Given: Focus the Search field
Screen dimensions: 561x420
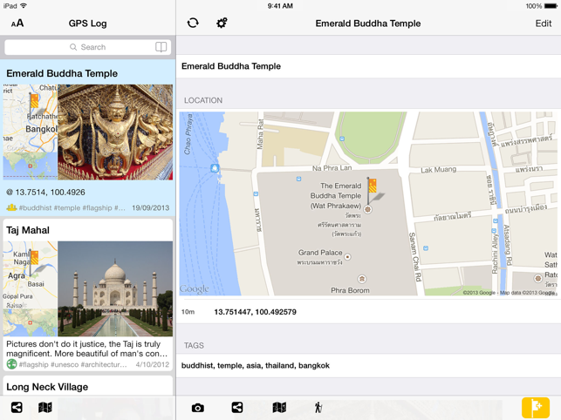Looking at the screenshot, I should click(x=88, y=47).
